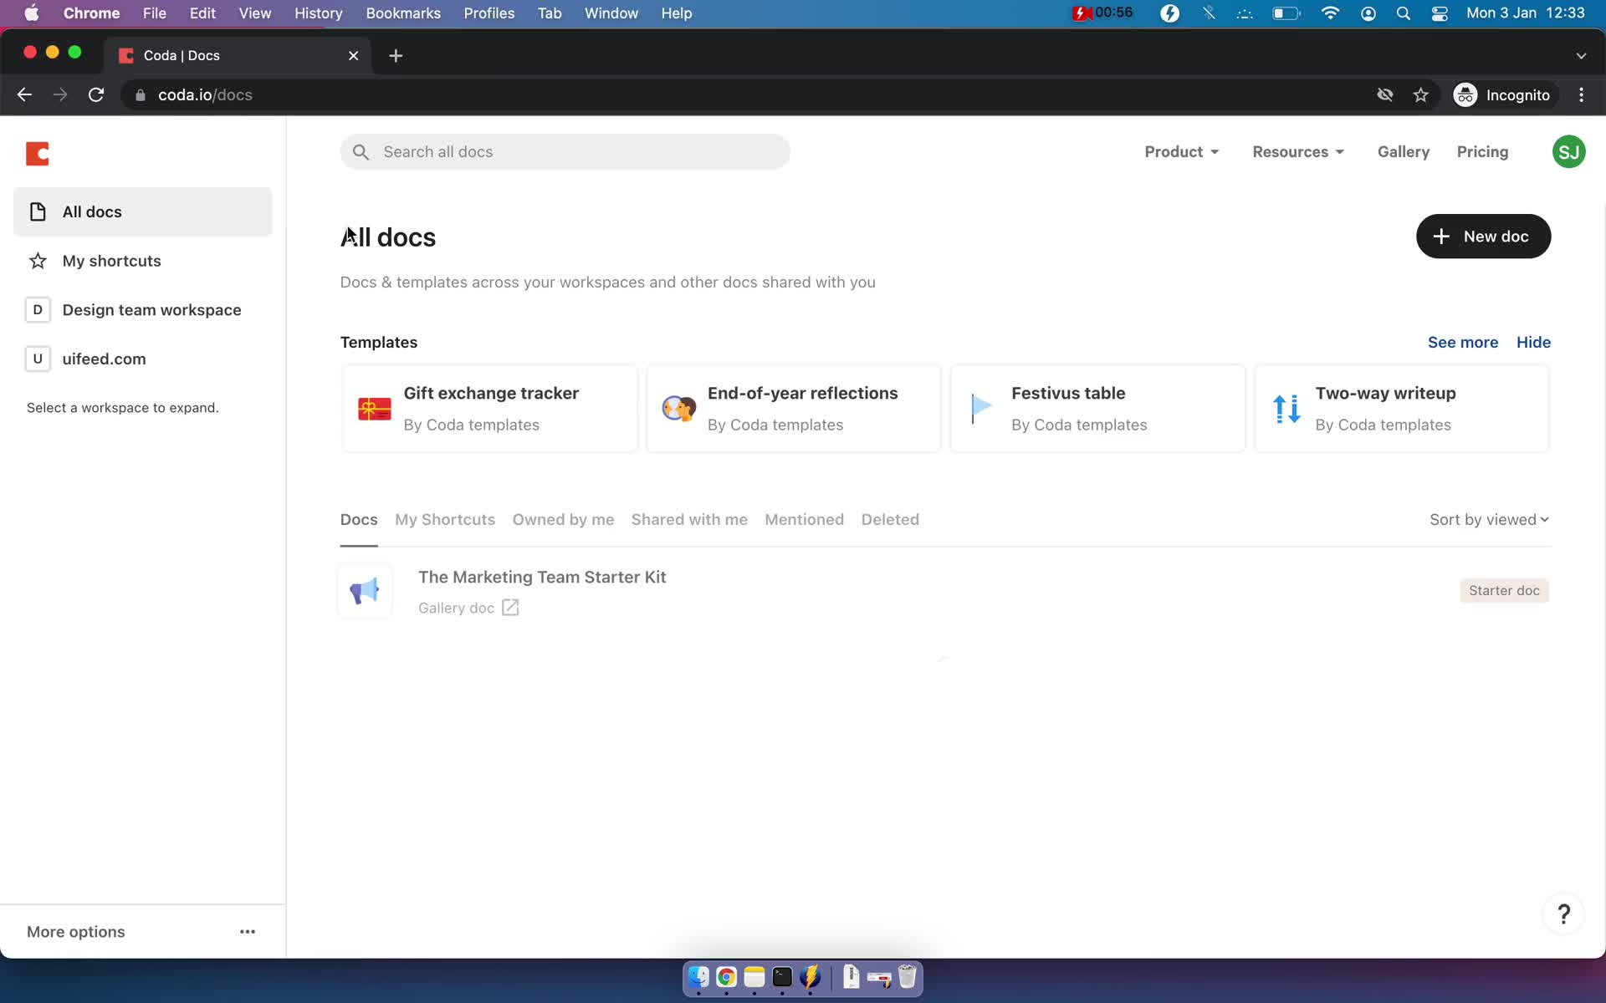Click the Incognito profile indicator
1606x1003 pixels.
1502,95
